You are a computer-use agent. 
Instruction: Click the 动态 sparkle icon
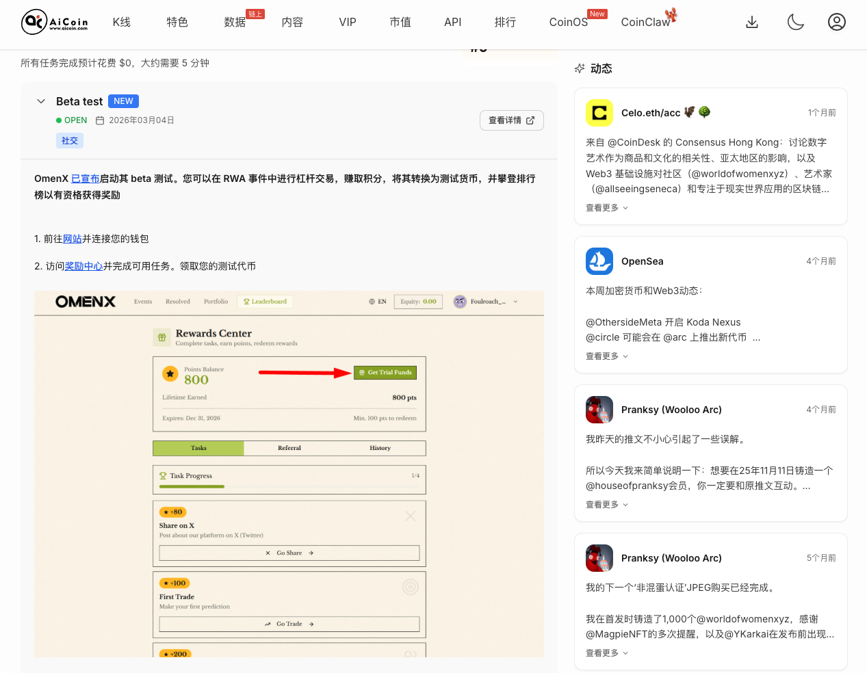pyautogui.click(x=580, y=68)
